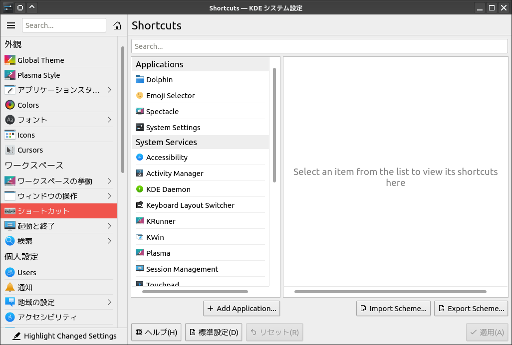Viewport: 512px width, 345px height.
Task: Click the Users icon in sidebar
Action: click(x=10, y=272)
